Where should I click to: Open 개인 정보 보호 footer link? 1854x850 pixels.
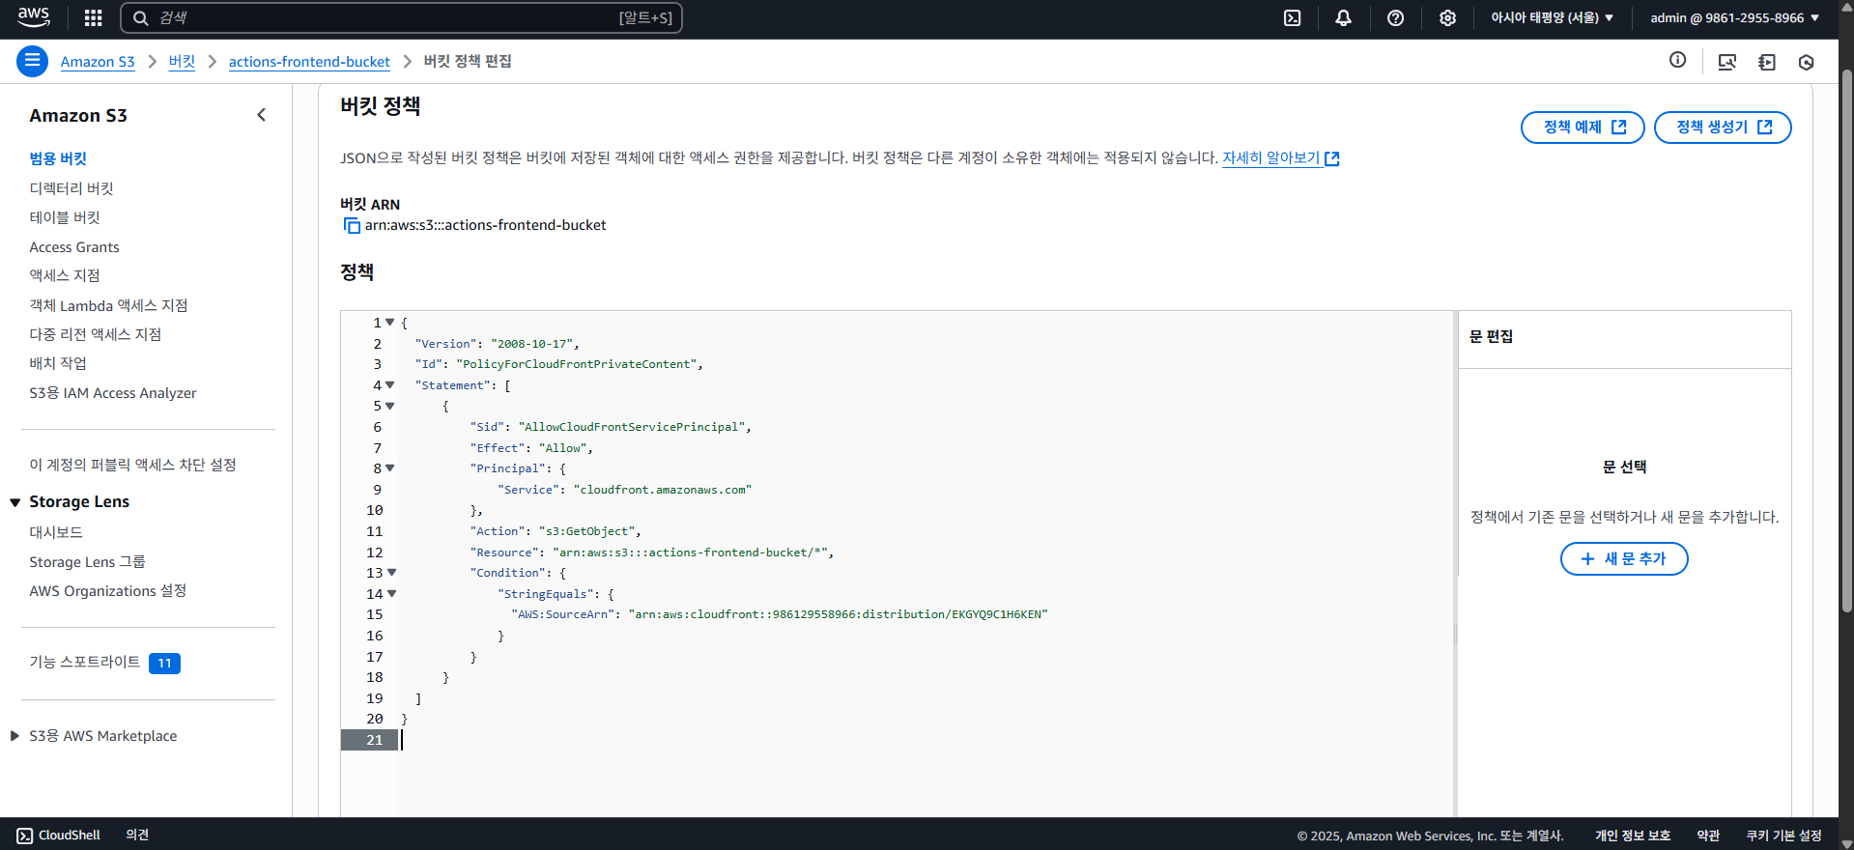(1633, 836)
